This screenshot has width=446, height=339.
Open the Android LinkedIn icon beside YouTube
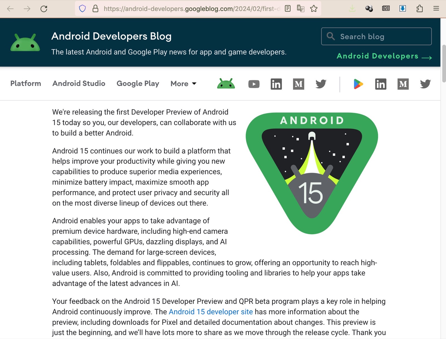coord(276,84)
